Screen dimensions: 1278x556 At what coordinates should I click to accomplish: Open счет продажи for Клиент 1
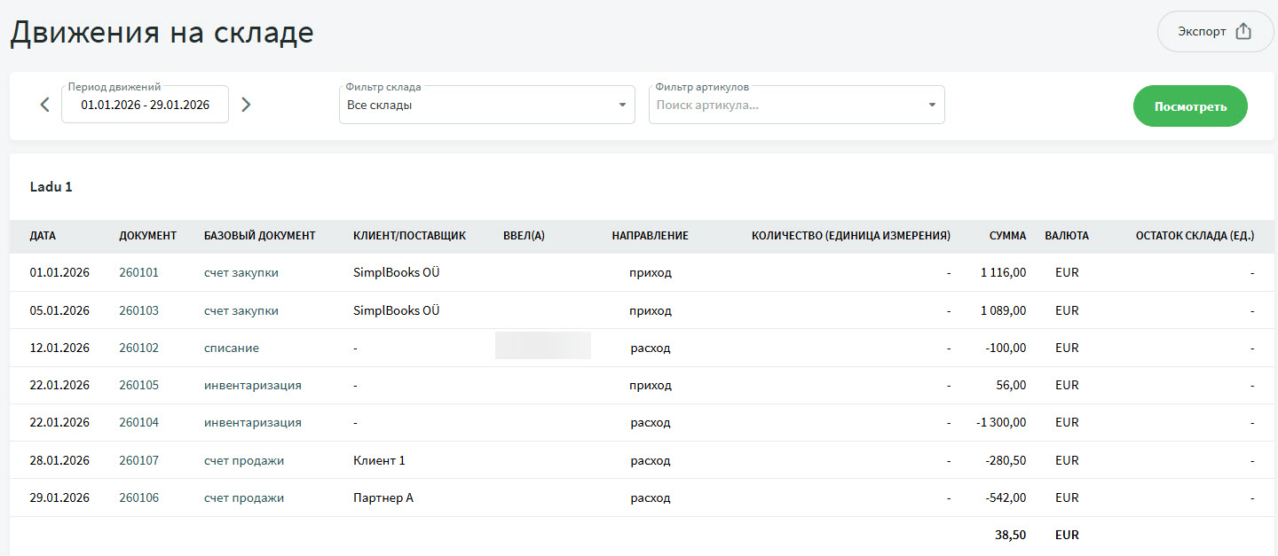(x=243, y=461)
